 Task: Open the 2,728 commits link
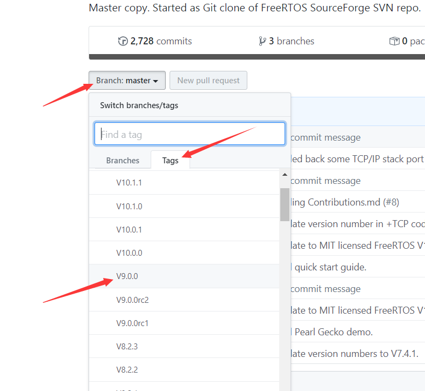(x=161, y=41)
